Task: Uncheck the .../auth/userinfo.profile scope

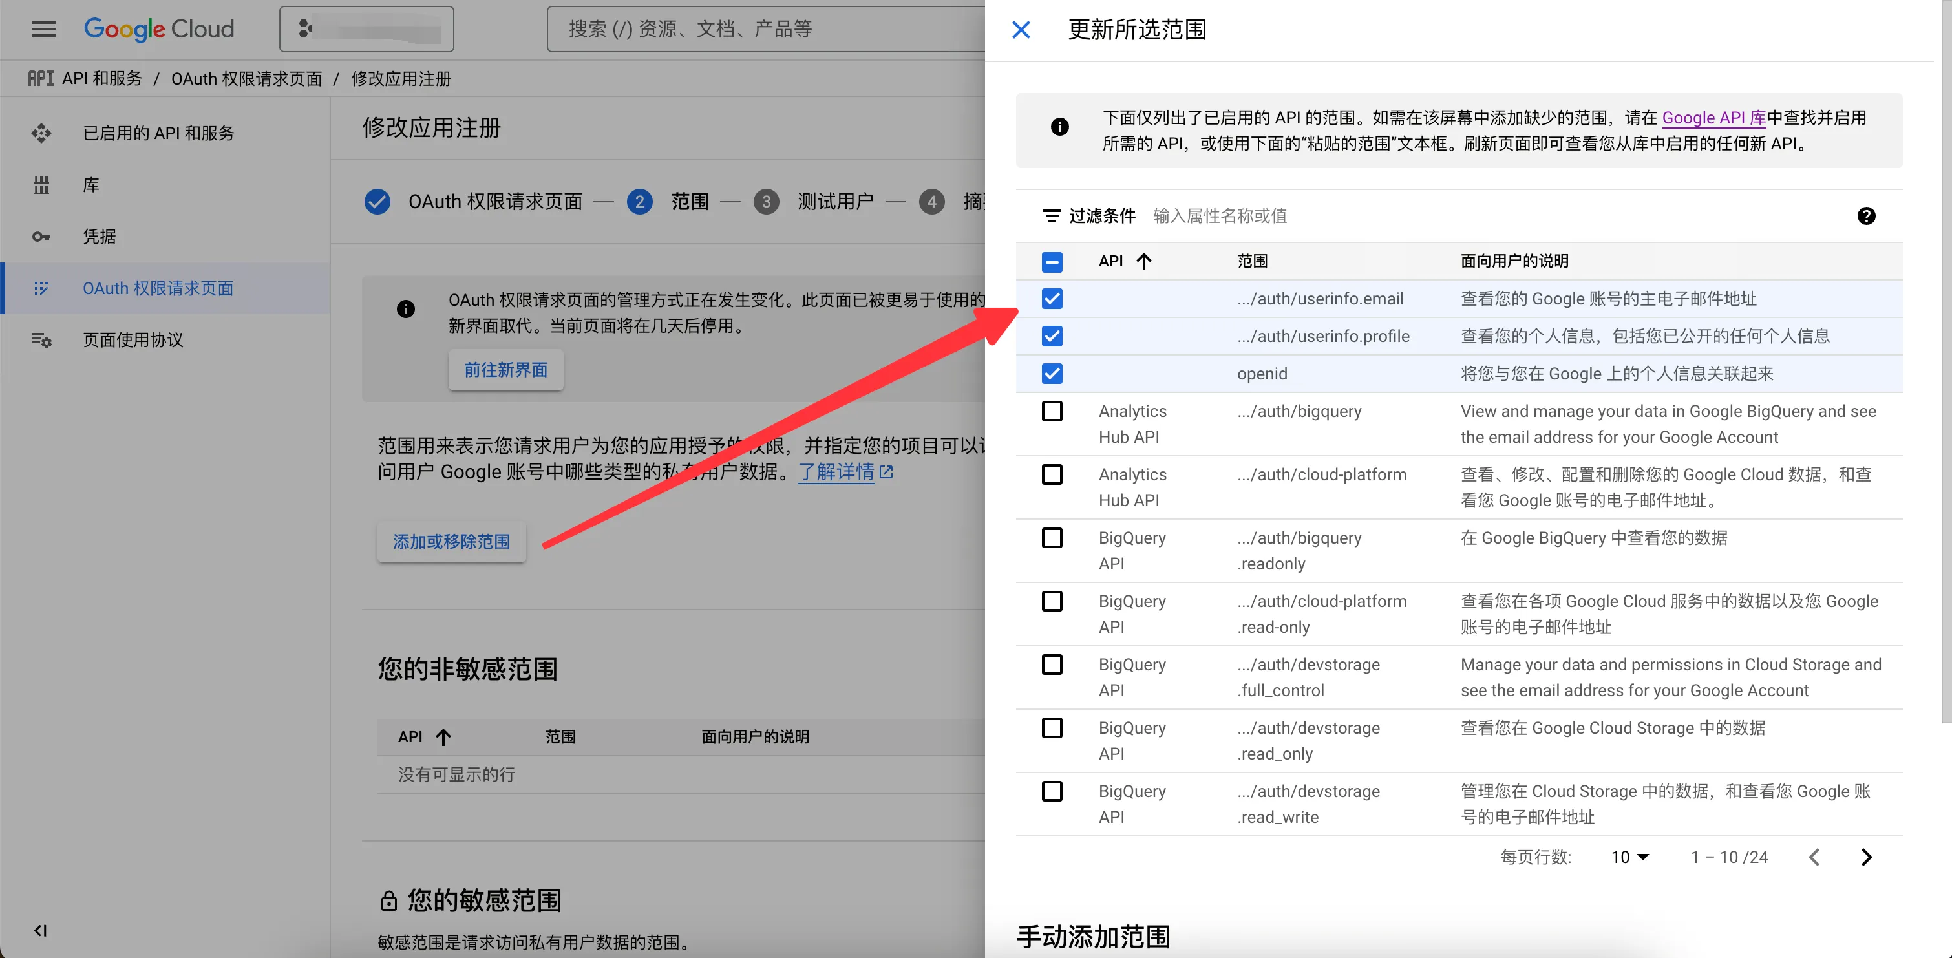Action: (1052, 335)
